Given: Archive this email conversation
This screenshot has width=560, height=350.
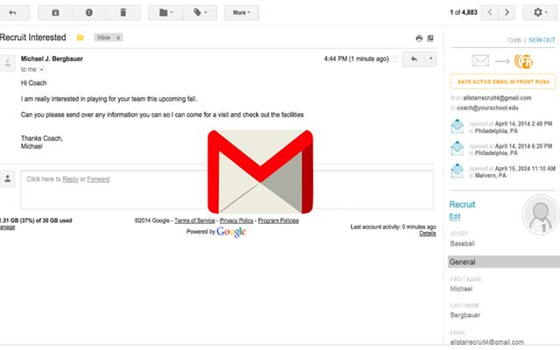Looking at the screenshot, I should point(55,13).
